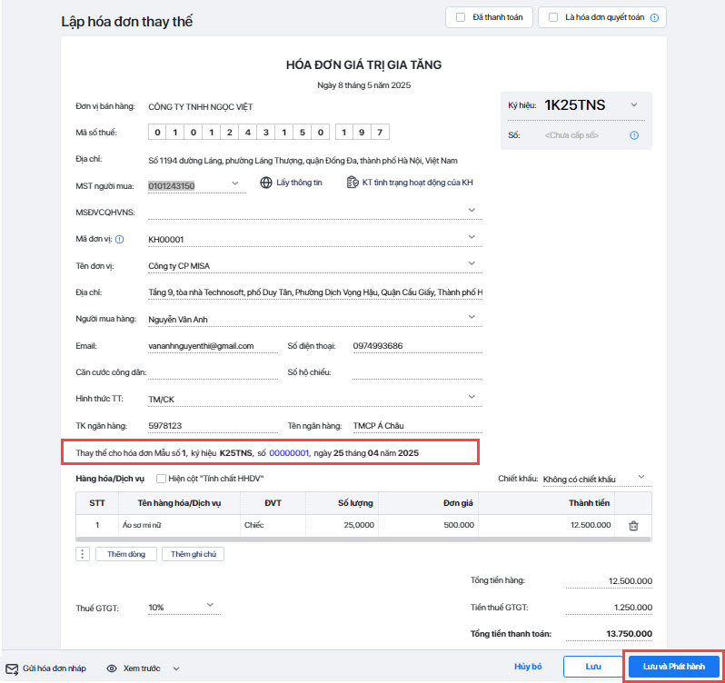Click the Tên ngân hàng field TMCP Á Châu
The height and width of the screenshot is (683, 725).
click(418, 426)
